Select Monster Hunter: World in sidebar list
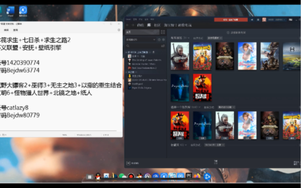 142,64
